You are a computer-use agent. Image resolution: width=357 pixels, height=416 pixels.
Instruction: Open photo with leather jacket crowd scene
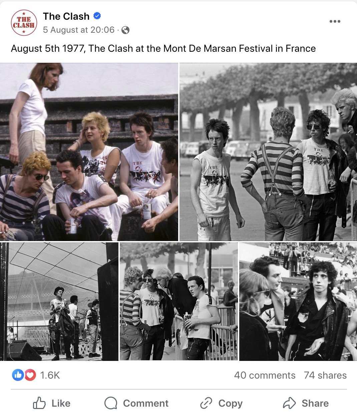[298, 301]
